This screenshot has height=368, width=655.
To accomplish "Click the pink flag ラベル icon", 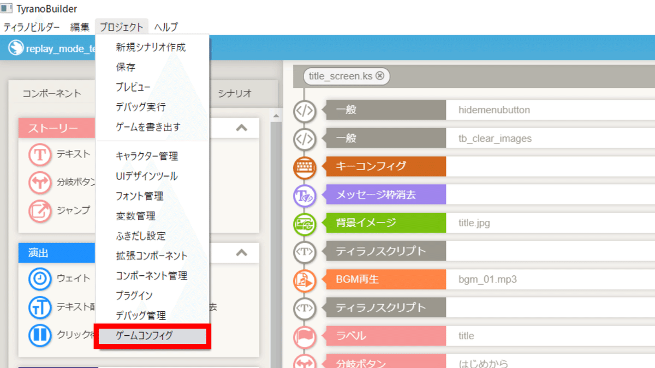I will [x=304, y=336].
